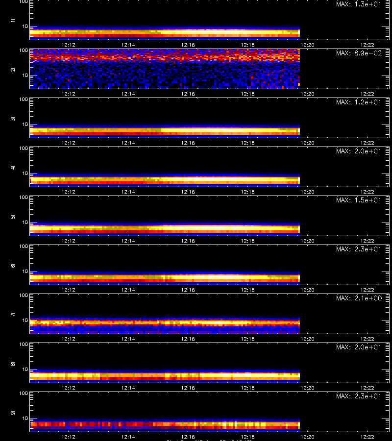
Task: Click the 10 y-axis label of panel 5F
Action: tap(25, 222)
